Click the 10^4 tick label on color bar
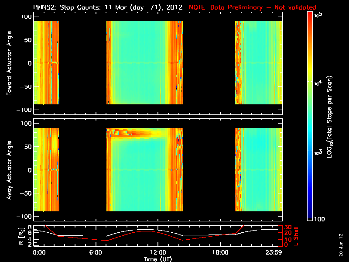Viewport: 349px width, 262px height. (318, 83)
